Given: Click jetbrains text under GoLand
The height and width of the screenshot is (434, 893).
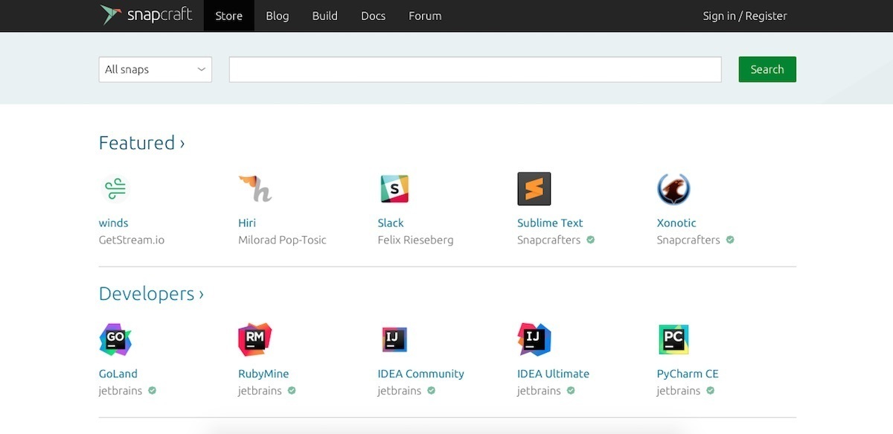Looking at the screenshot, I should 121,391.
